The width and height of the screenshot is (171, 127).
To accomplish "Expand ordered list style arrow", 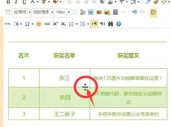I will coord(77,24).
